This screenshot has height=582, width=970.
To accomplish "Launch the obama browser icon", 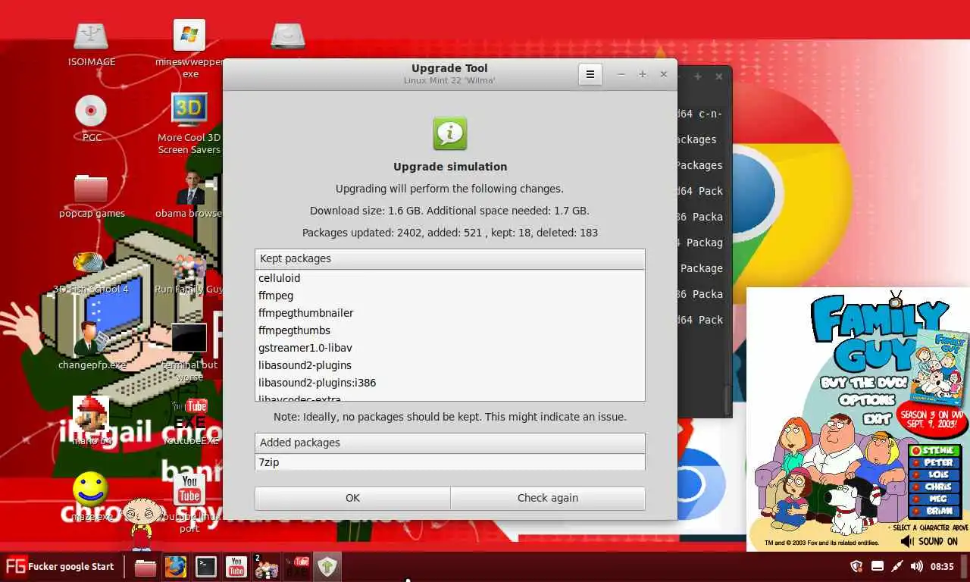I will pos(189,186).
